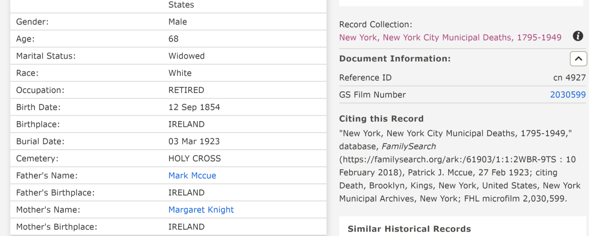Click the Similar Historical Records heading

tap(409, 229)
